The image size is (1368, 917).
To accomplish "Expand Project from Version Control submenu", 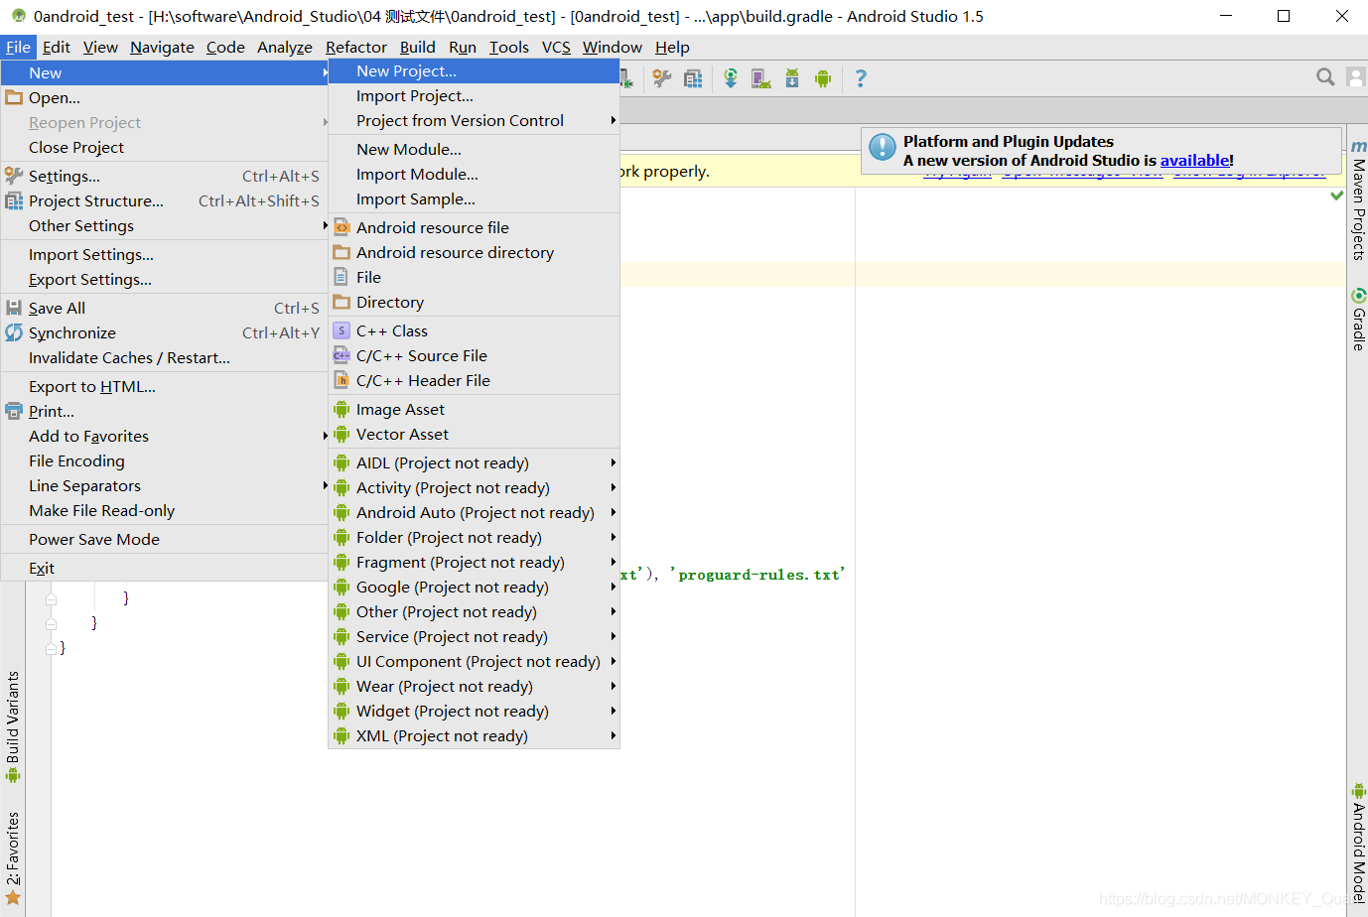I will (474, 120).
